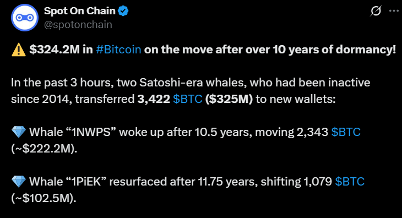Open the three-dot more options menu
The width and height of the screenshot is (402, 218).
(x=394, y=11)
